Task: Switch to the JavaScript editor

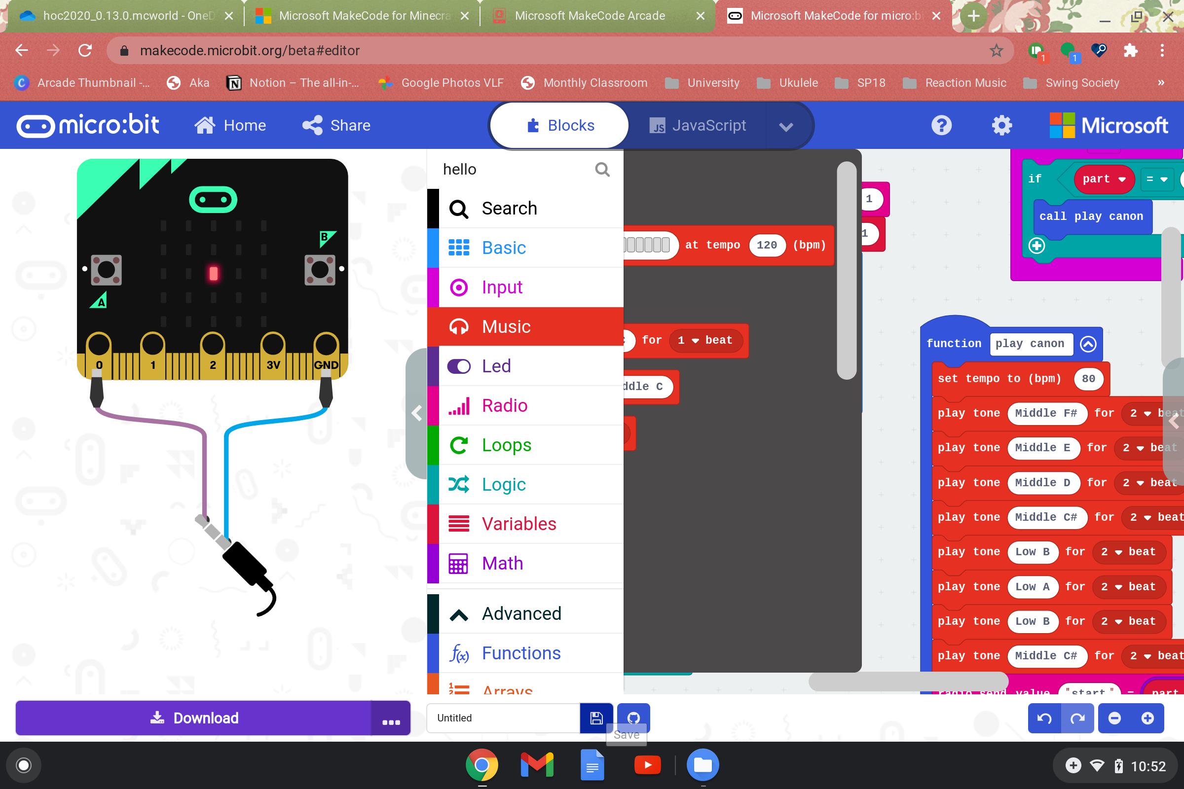Action: pyautogui.click(x=697, y=125)
